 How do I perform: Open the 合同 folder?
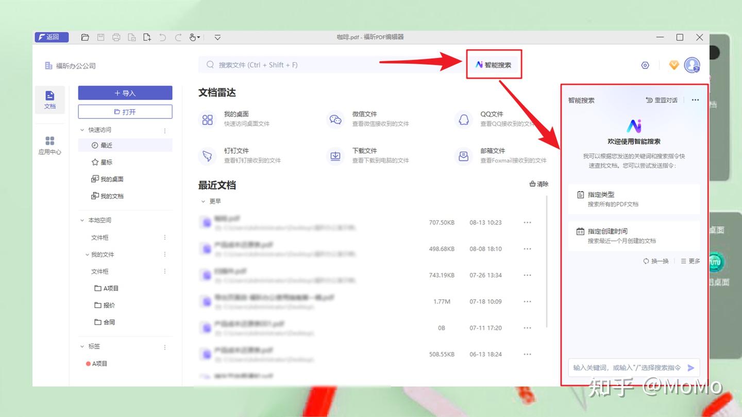point(105,322)
